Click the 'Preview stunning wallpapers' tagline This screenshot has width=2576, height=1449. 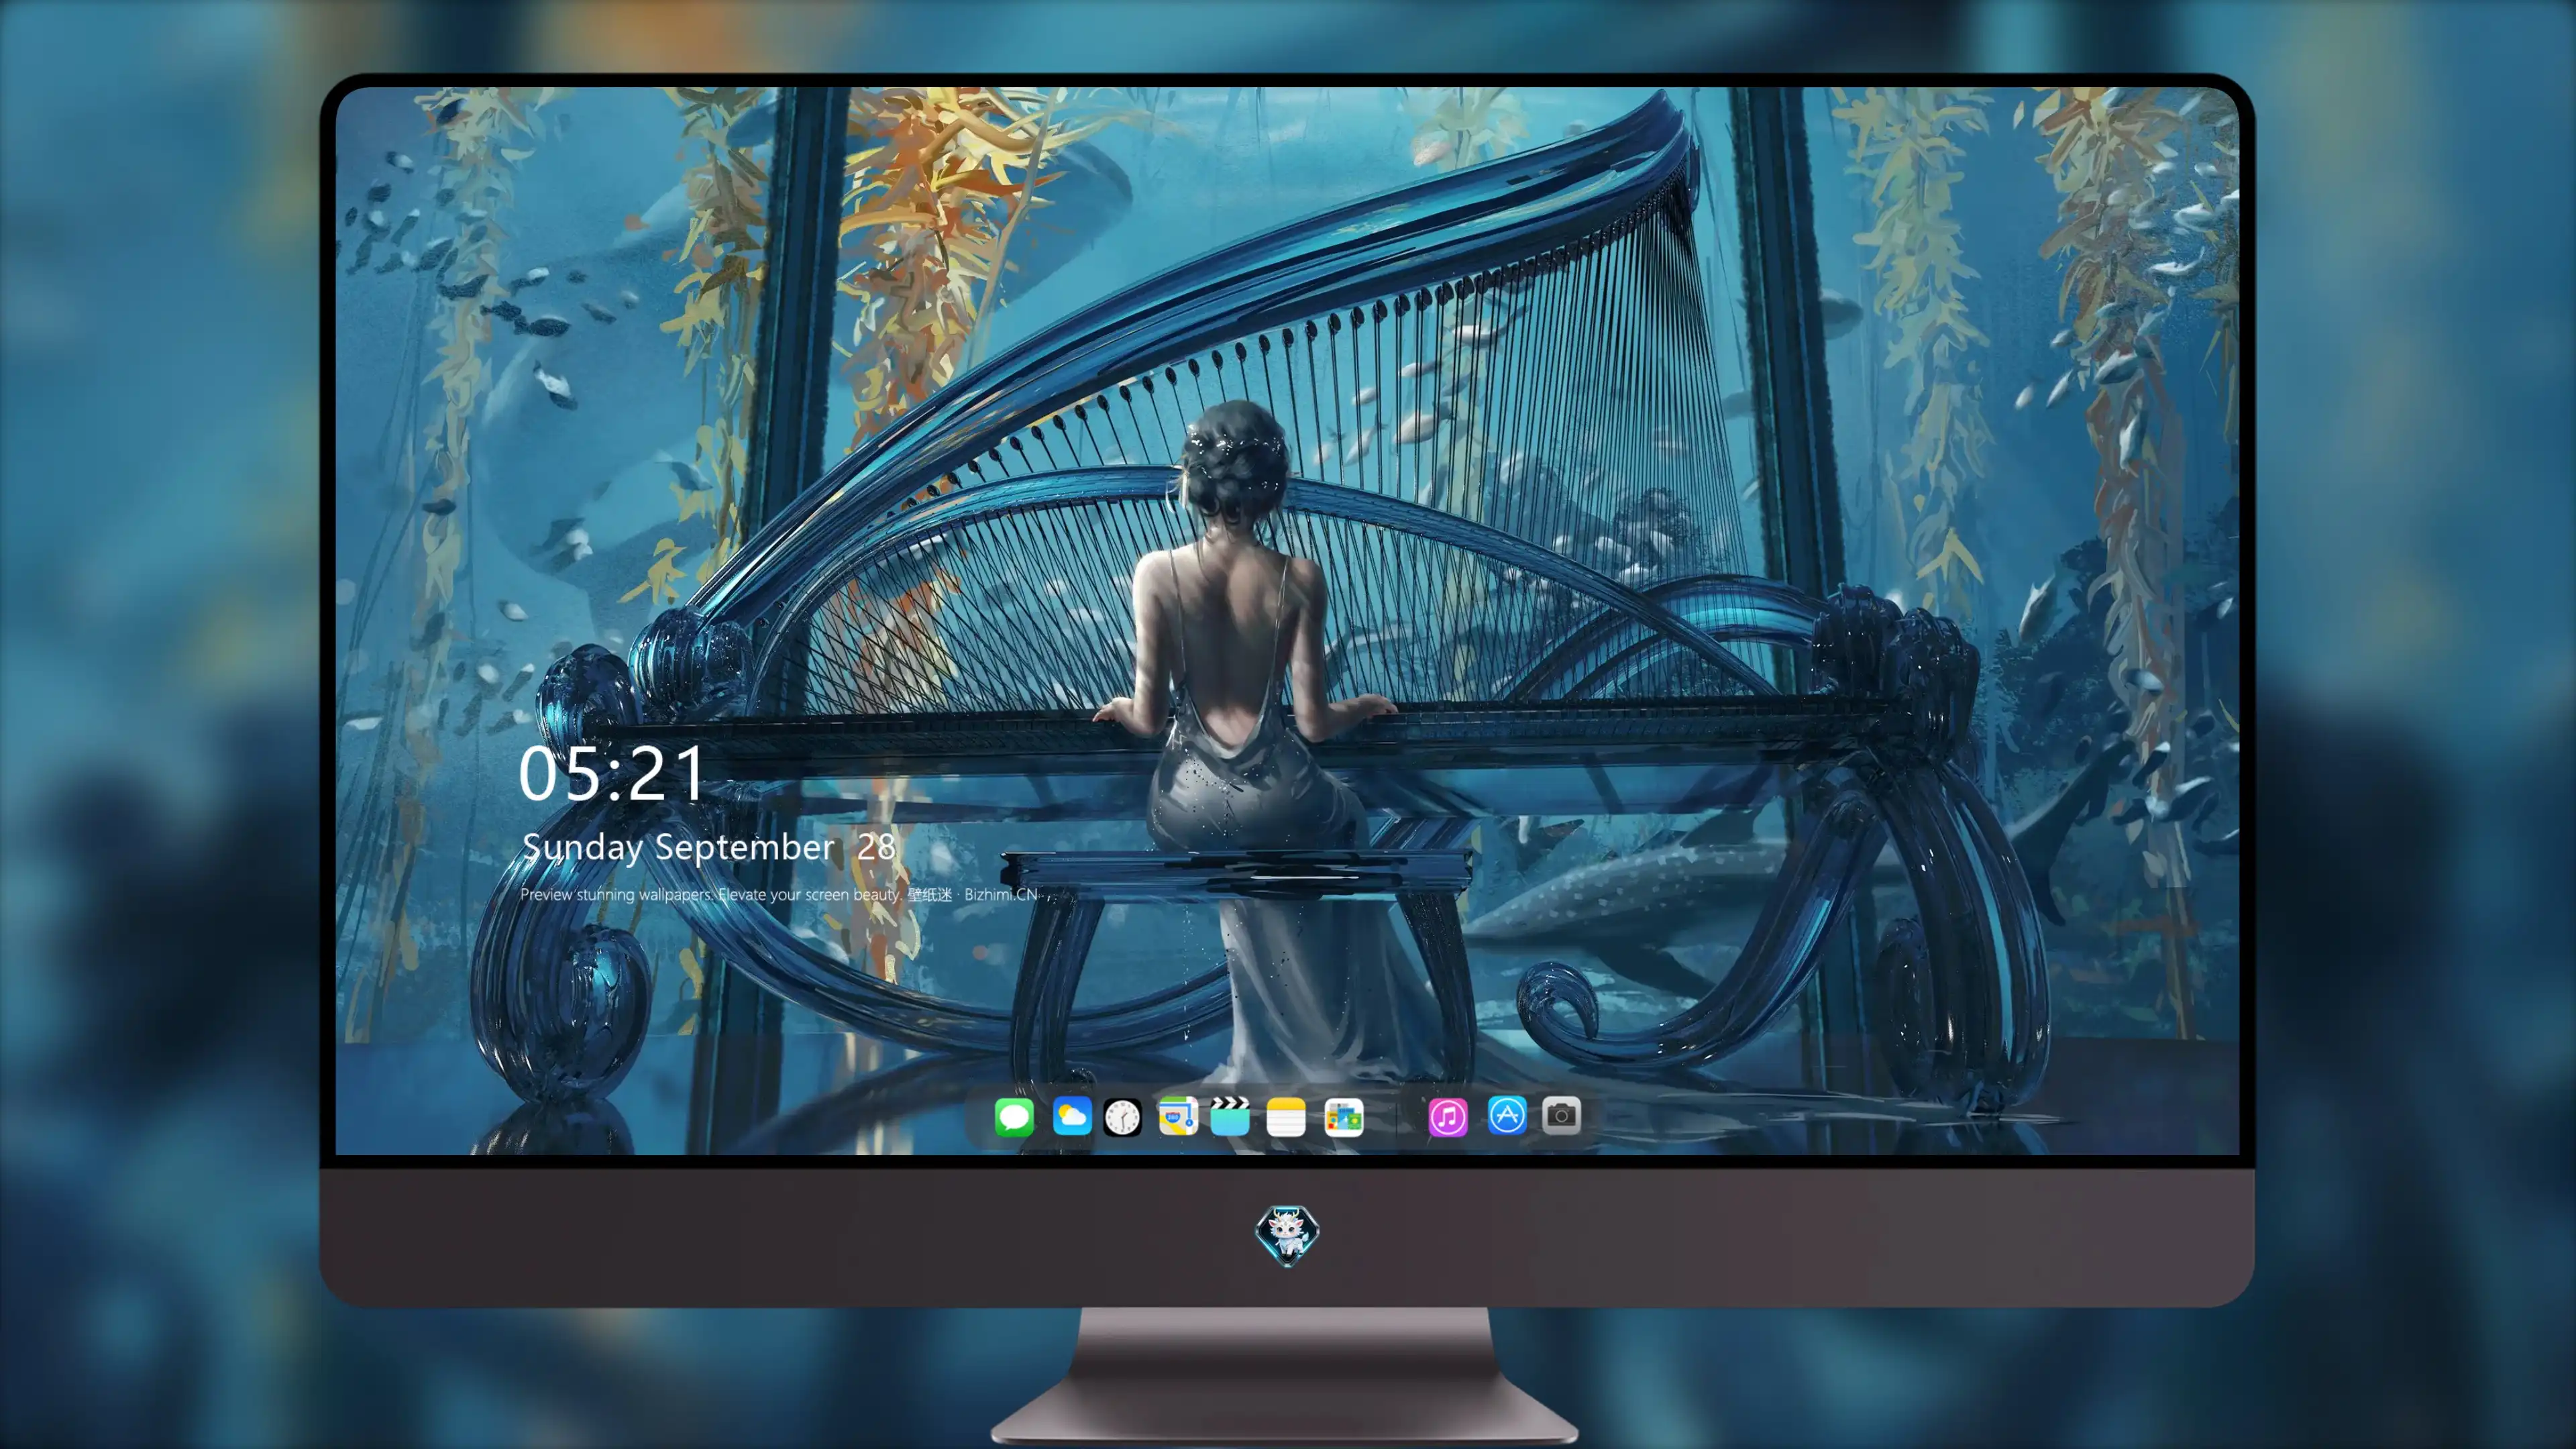coord(780,894)
